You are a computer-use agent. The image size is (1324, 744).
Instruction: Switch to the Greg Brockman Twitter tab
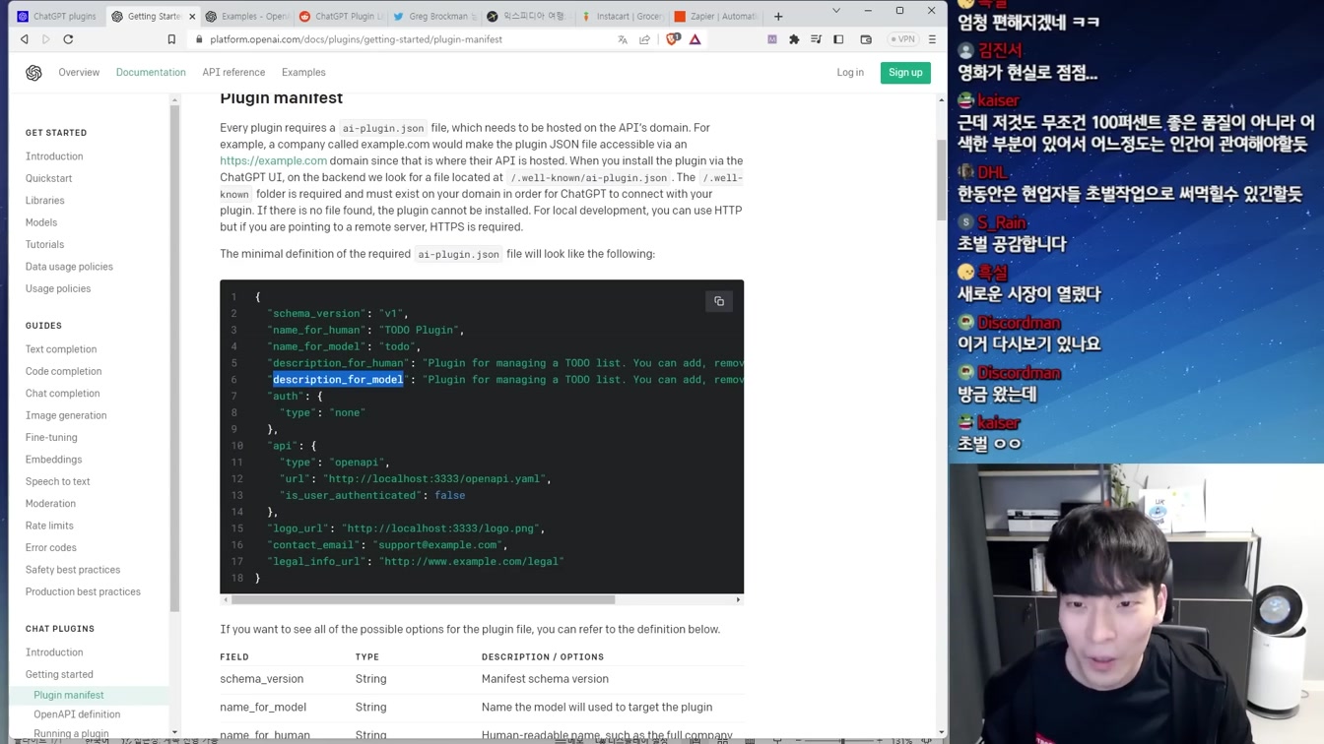click(434, 16)
